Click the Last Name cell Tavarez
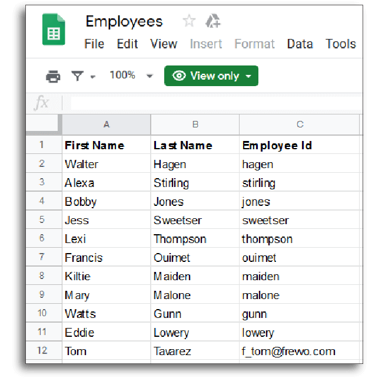 pos(195,351)
